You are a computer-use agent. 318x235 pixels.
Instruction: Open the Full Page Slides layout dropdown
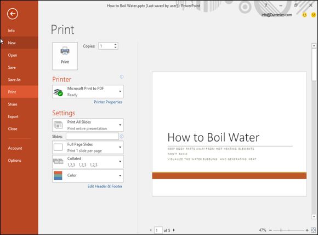[88, 148]
